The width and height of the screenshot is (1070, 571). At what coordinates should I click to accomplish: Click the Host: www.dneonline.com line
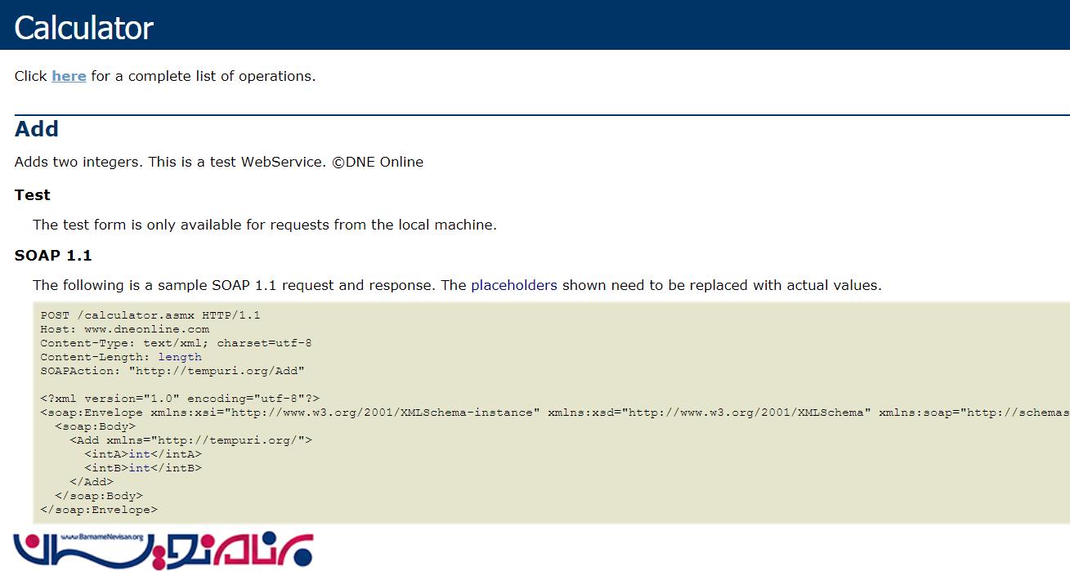124,328
